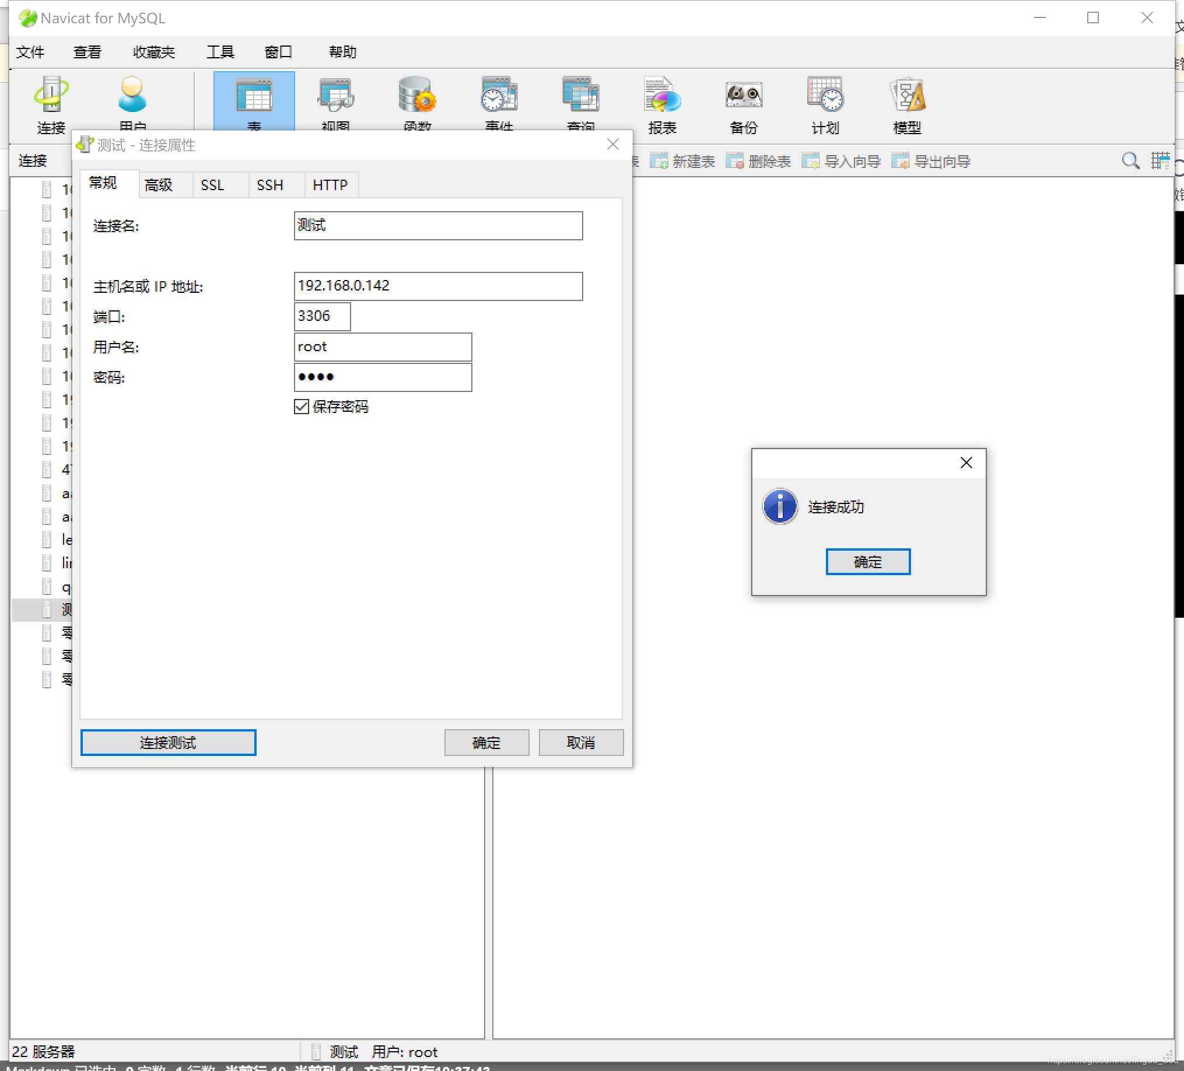This screenshot has width=1184, height=1071.
Task: Click the 导入向导 toolbar item
Action: [x=842, y=162]
